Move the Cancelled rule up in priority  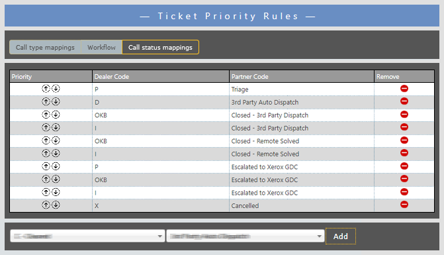tap(46, 205)
